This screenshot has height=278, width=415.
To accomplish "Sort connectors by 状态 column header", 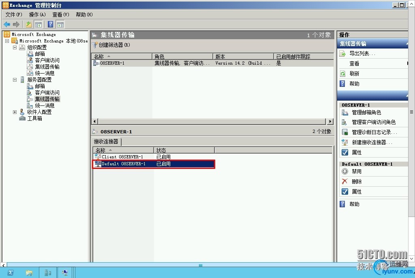I will point(184,150).
